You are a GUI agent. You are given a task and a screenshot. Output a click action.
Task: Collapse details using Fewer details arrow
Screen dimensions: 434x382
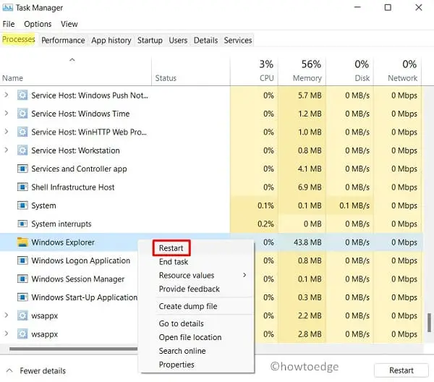8,370
